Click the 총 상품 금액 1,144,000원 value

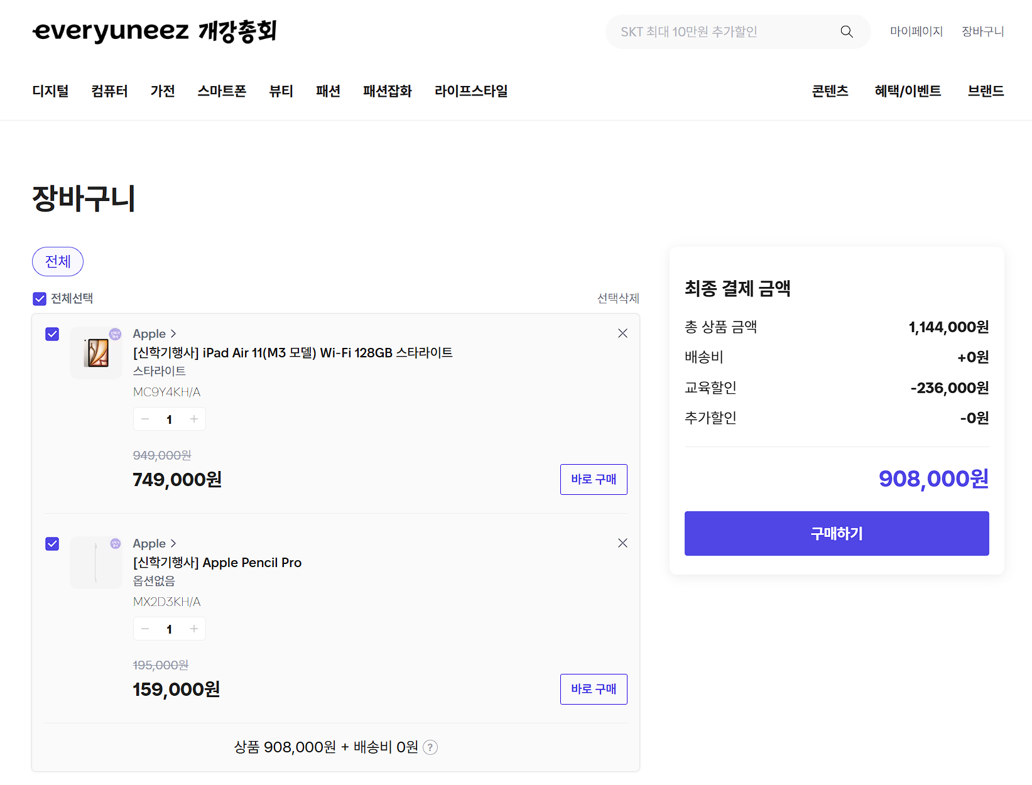[x=949, y=327]
